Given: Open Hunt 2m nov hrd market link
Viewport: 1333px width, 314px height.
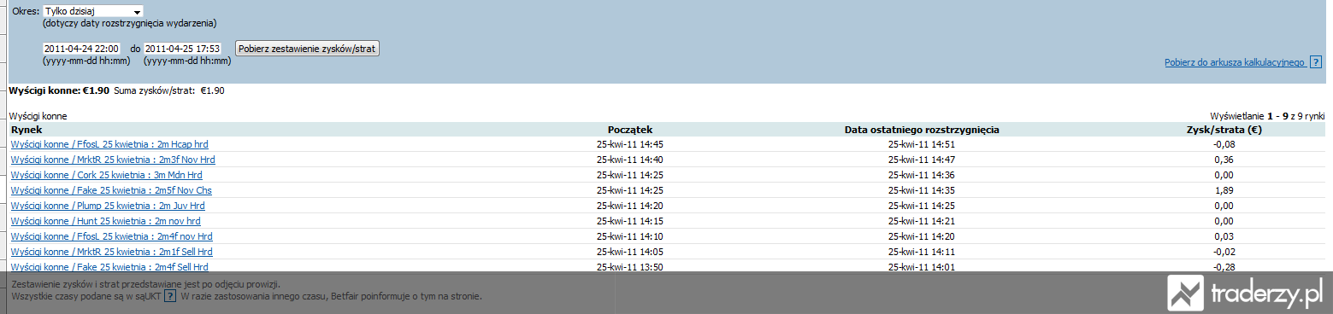Looking at the screenshot, I should [106, 221].
